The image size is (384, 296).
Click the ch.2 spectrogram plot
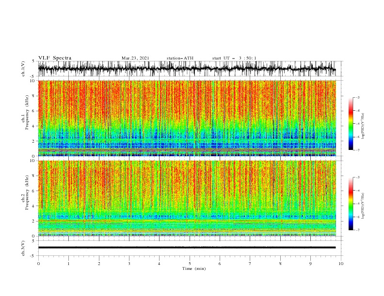point(187,198)
